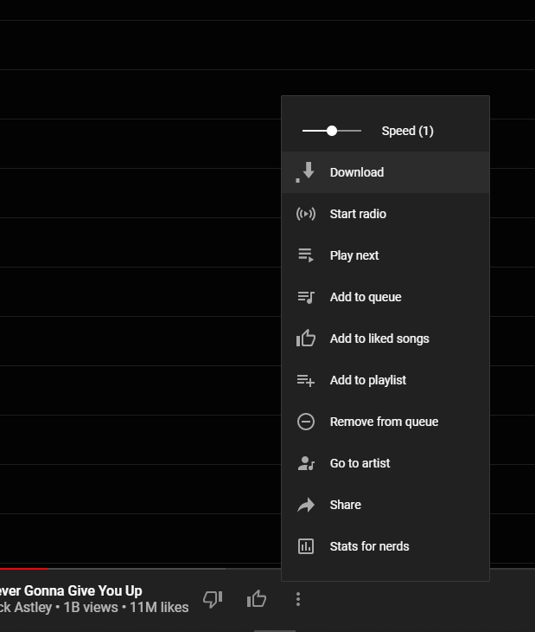This screenshot has height=632, width=535.
Task: Click the playback speed slider handle
Action: point(332,131)
